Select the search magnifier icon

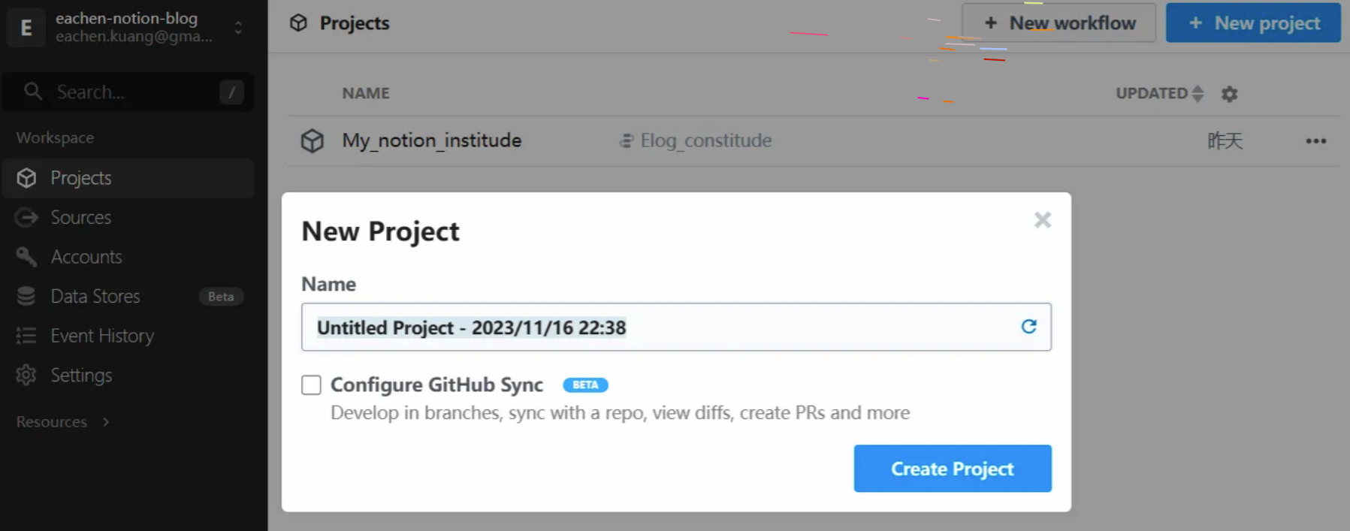pos(33,92)
